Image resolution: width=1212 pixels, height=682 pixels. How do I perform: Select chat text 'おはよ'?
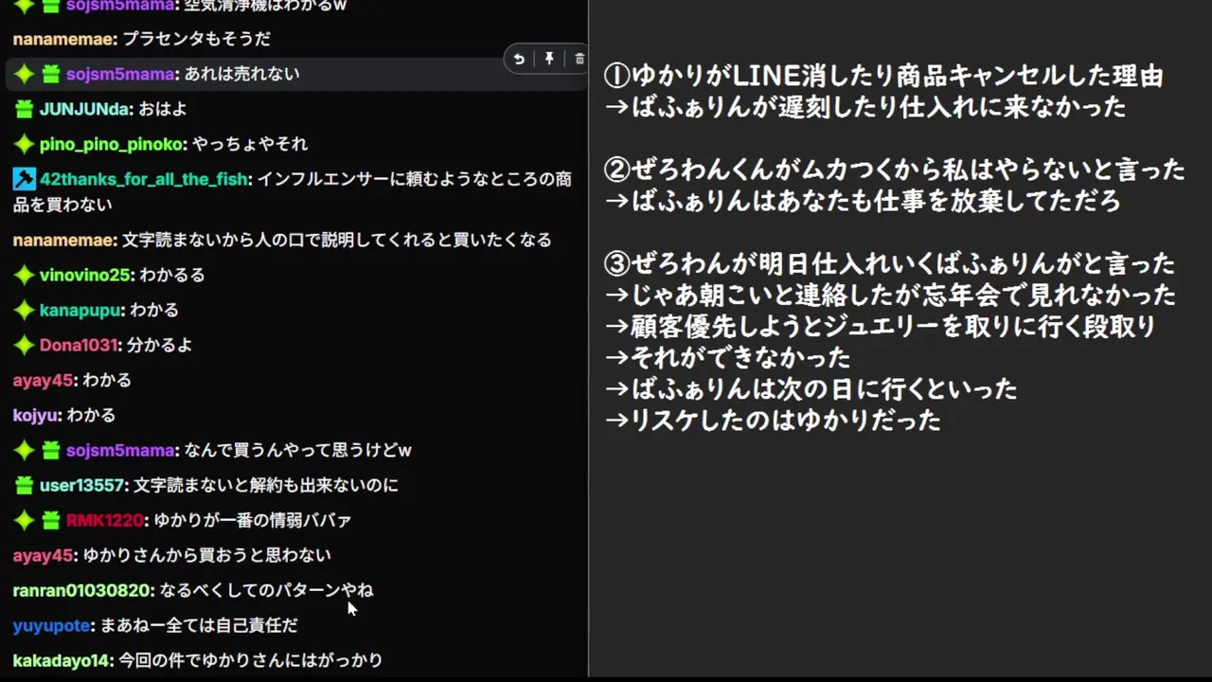click(x=163, y=109)
